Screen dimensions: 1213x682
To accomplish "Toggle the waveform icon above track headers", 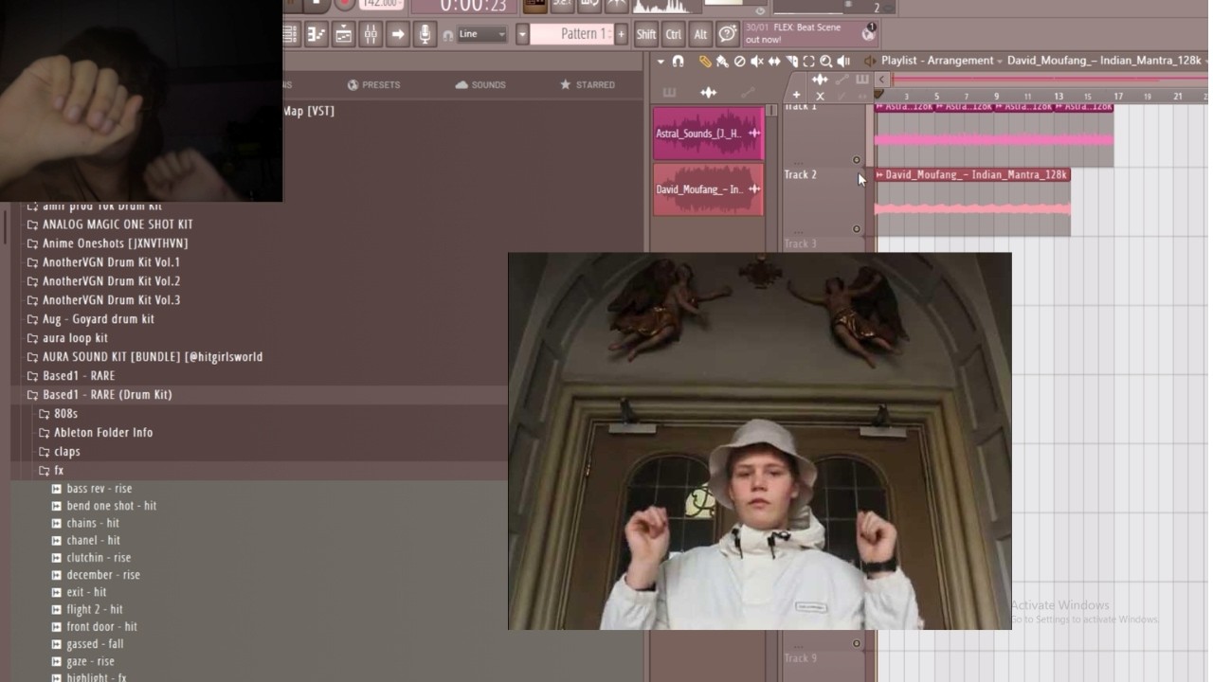I will [820, 81].
